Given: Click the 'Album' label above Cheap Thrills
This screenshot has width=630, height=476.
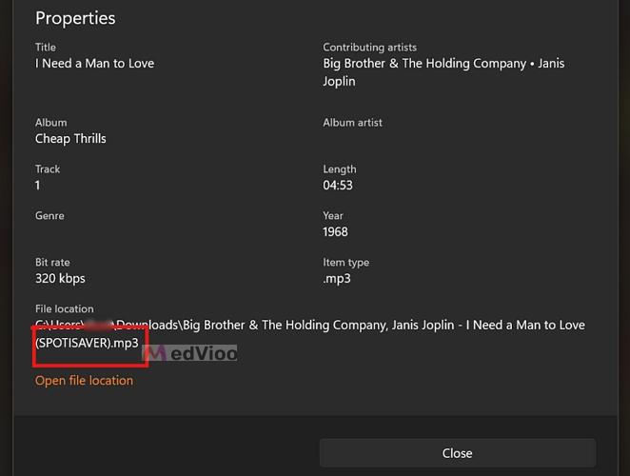Looking at the screenshot, I should click(x=51, y=122).
